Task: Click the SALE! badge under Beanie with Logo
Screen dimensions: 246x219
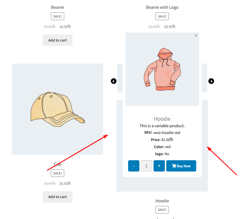Action: click(162, 16)
